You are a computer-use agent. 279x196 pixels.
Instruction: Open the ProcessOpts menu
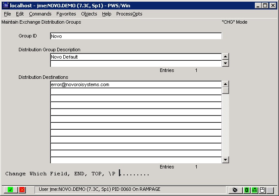tap(129, 14)
